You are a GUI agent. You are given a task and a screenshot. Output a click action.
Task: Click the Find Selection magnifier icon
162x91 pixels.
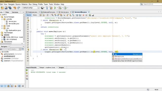(52, 15)
